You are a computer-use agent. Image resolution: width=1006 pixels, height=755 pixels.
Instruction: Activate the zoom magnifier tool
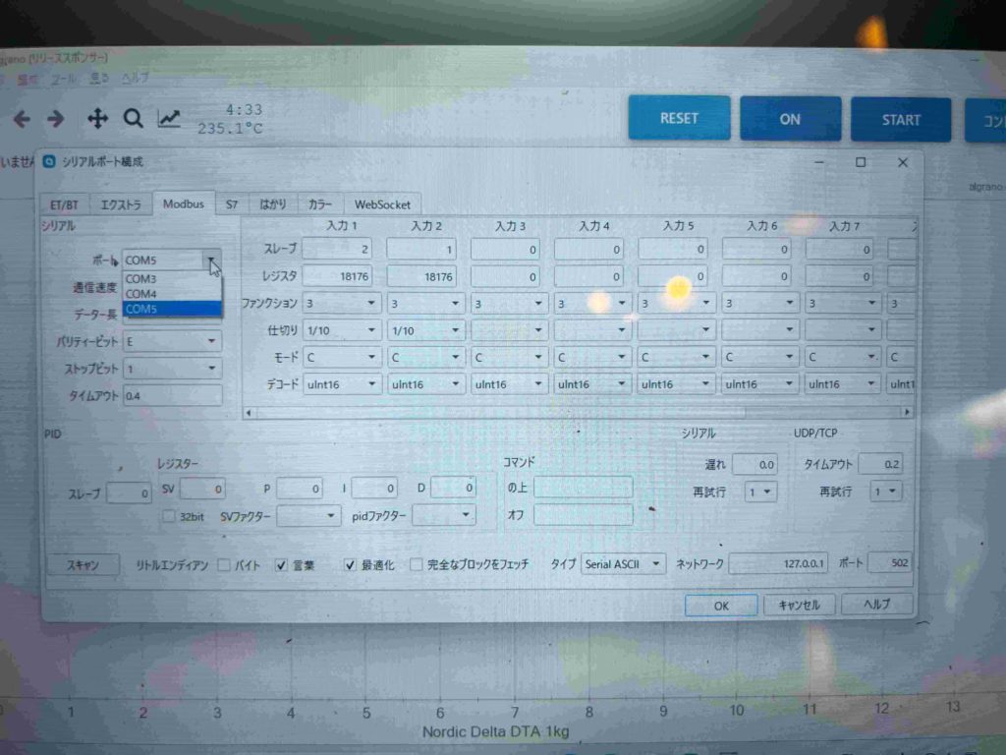[133, 119]
